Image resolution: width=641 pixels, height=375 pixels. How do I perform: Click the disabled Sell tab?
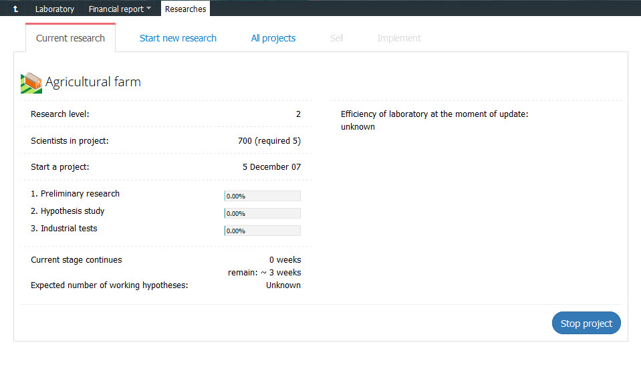(336, 38)
